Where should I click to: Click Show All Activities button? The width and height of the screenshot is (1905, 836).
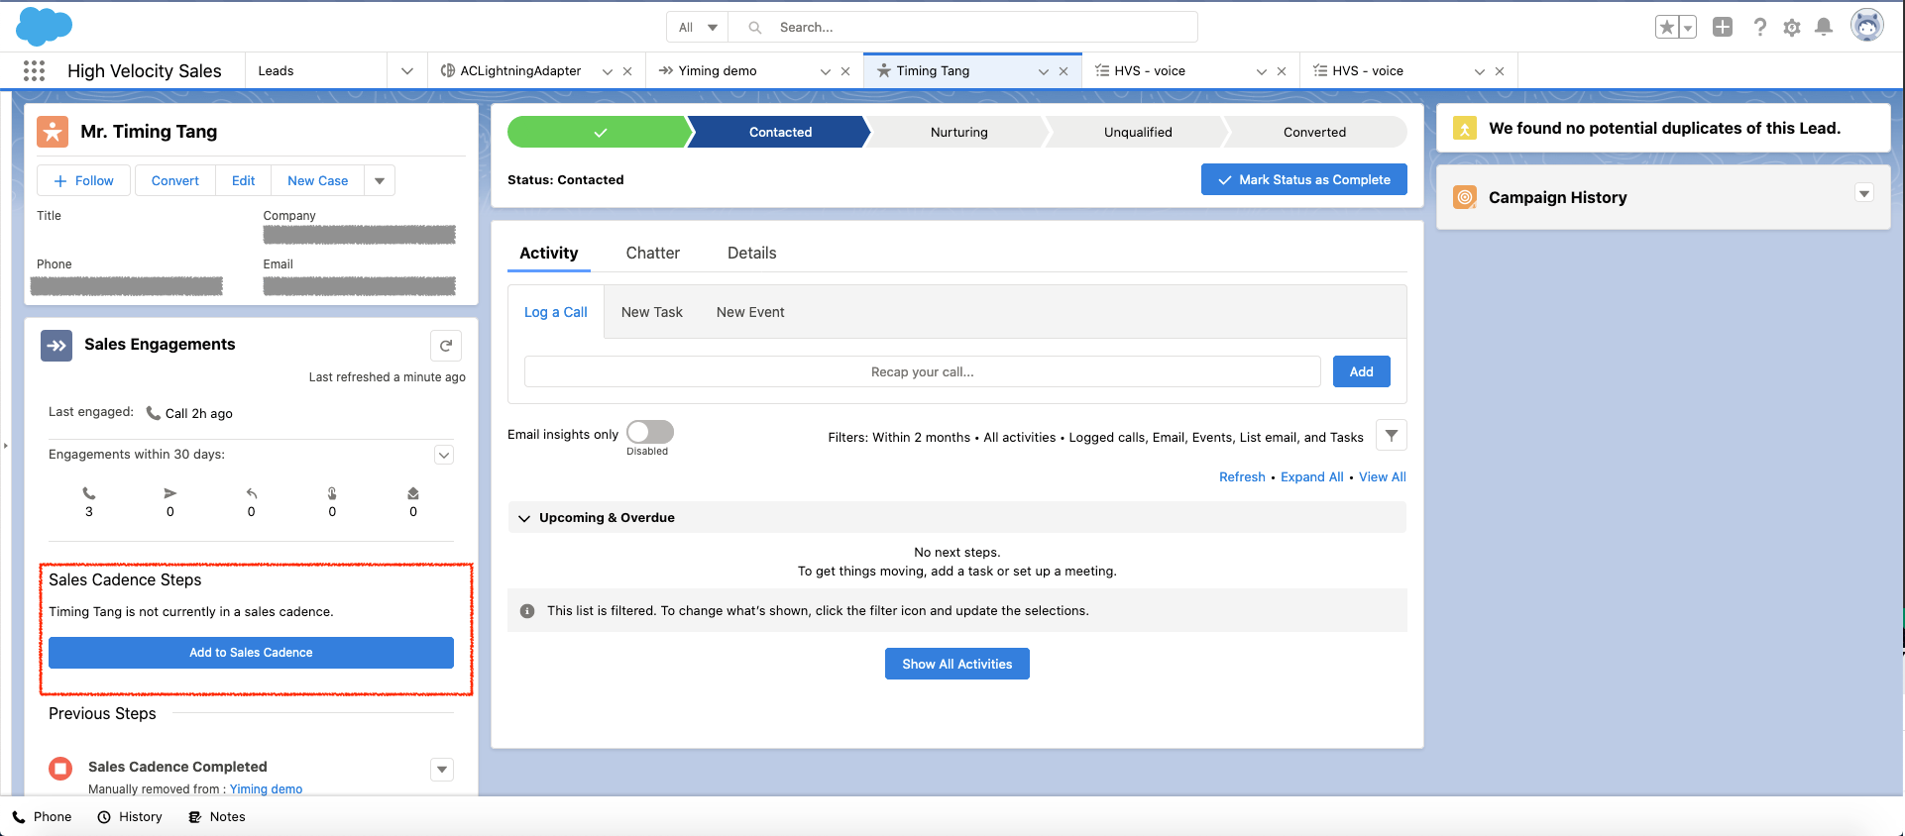pos(957,665)
